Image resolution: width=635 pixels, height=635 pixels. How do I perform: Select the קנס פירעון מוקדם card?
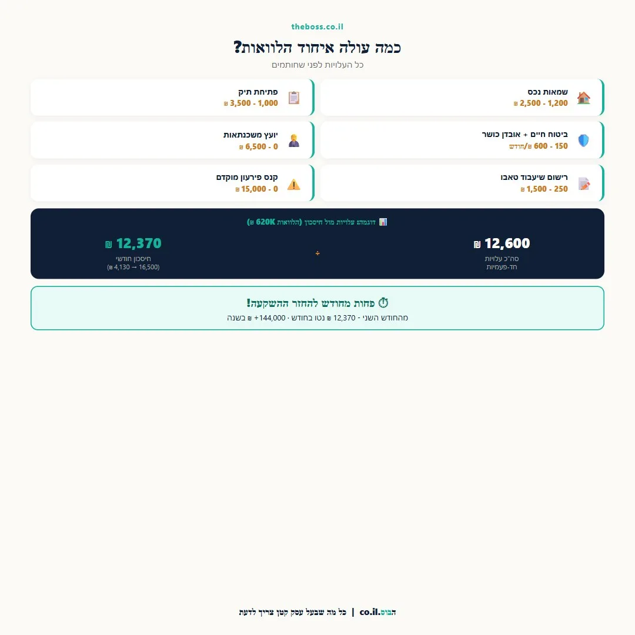(172, 183)
